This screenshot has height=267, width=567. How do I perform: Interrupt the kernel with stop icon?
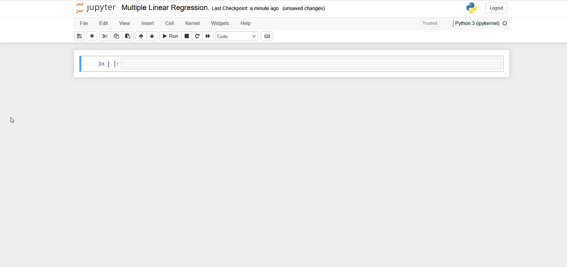(186, 36)
